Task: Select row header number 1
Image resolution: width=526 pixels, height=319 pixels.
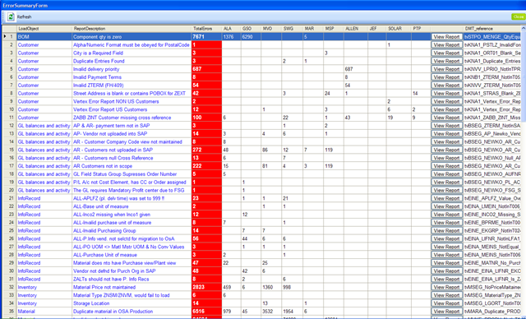Action: (x=9, y=37)
